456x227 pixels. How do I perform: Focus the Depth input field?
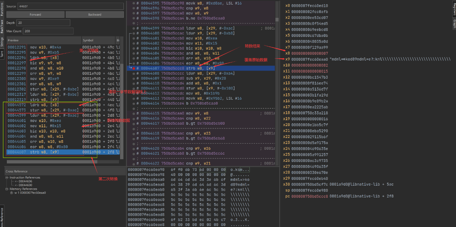[x=44, y=23]
